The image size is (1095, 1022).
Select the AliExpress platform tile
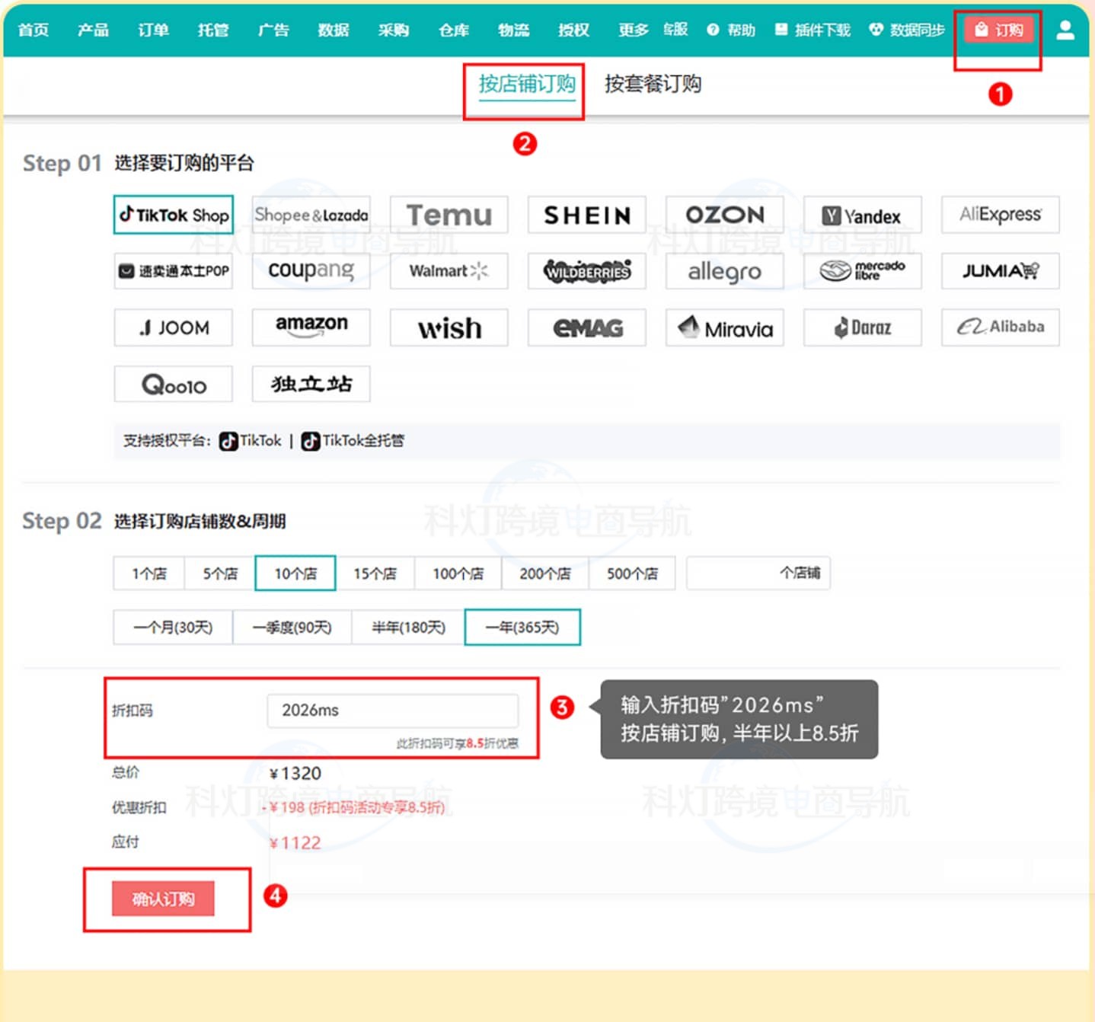[1000, 215]
